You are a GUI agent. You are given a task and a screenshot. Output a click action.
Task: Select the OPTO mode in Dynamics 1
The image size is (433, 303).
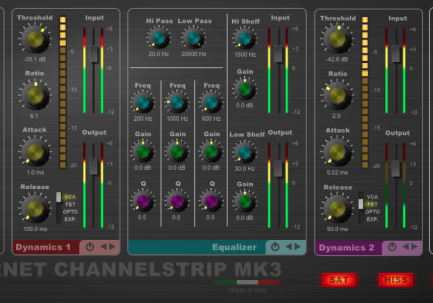pyautogui.click(x=70, y=212)
